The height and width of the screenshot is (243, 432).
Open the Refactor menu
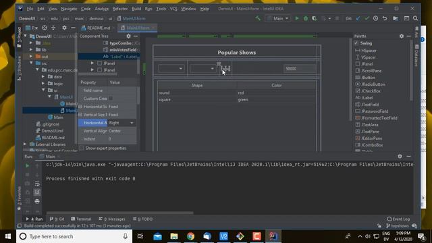[120, 9]
